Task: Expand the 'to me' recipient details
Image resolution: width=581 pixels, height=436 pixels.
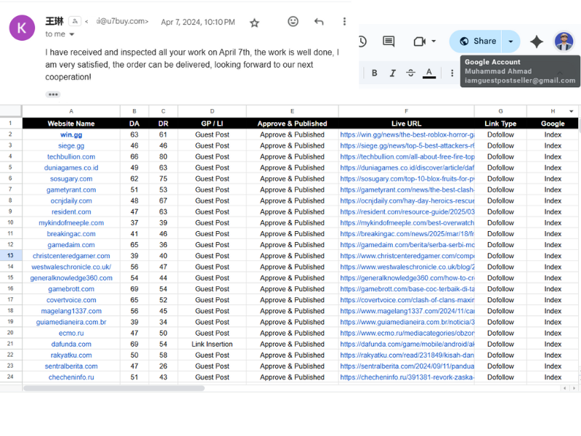Action: pyautogui.click(x=72, y=34)
